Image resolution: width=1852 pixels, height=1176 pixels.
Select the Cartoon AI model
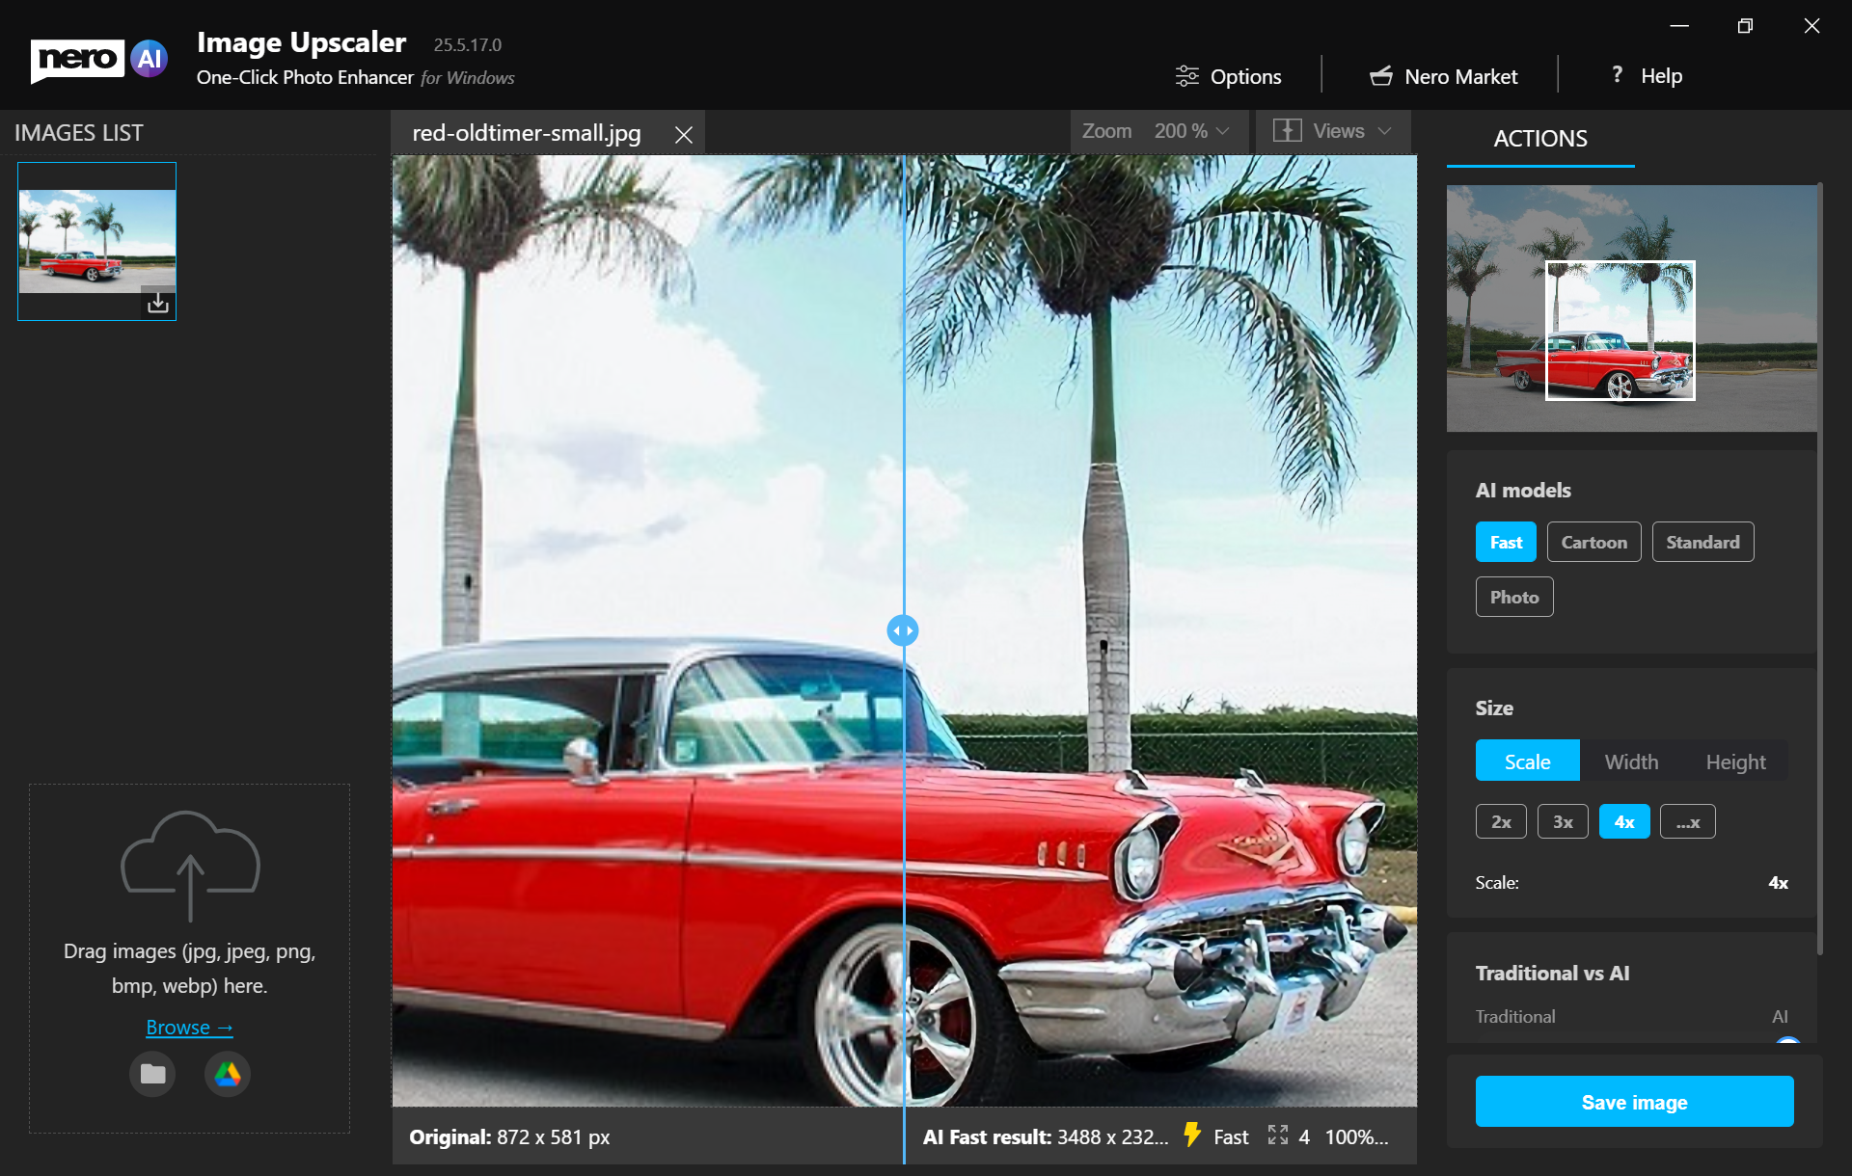[1593, 541]
